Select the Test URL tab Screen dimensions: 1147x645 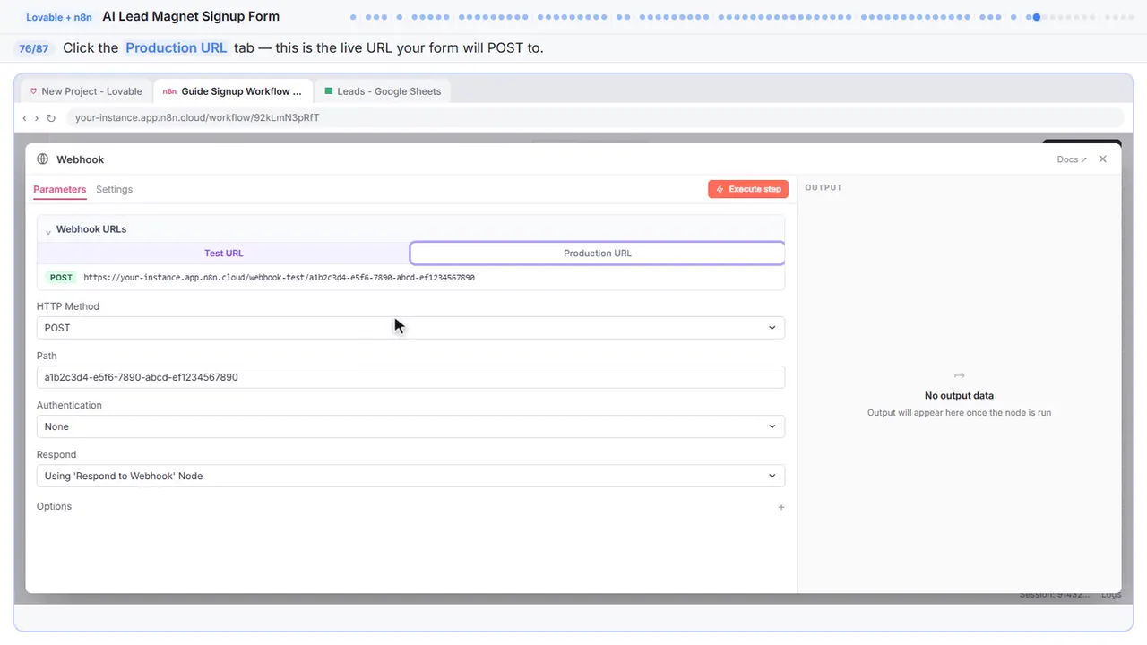(224, 254)
